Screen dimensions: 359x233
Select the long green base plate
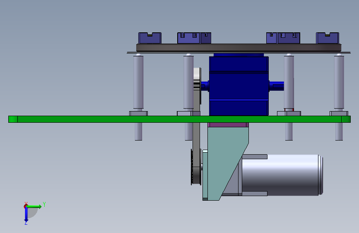[x=179, y=119]
